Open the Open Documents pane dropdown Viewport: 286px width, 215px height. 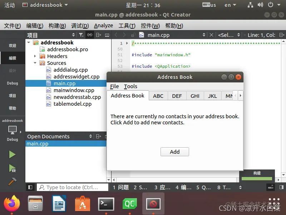pos(90,136)
